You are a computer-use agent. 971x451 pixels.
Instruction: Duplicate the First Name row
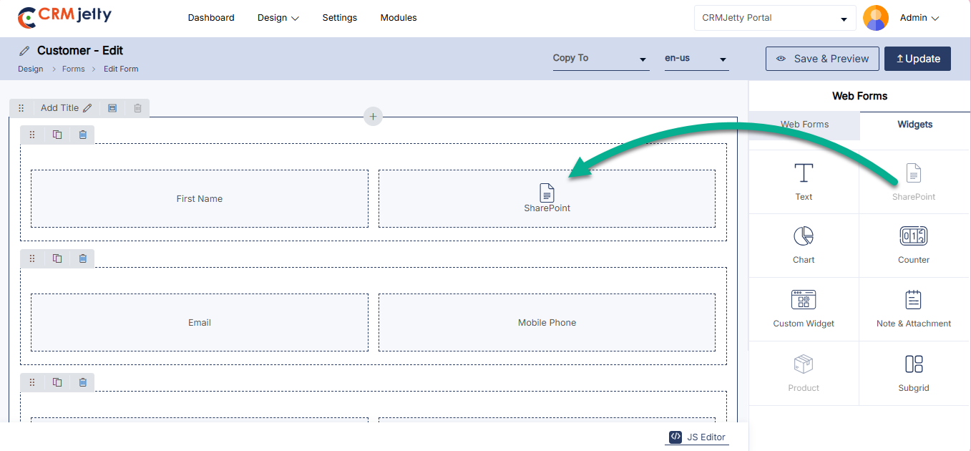click(x=57, y=135)
